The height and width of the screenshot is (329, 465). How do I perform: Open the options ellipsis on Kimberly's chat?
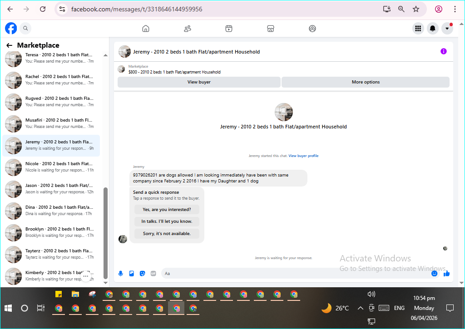click(86, 276)
